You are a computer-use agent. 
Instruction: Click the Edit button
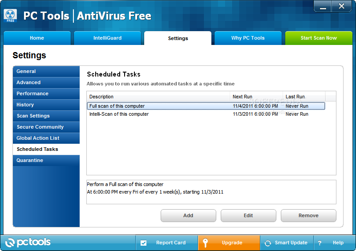tap(248, 215)
